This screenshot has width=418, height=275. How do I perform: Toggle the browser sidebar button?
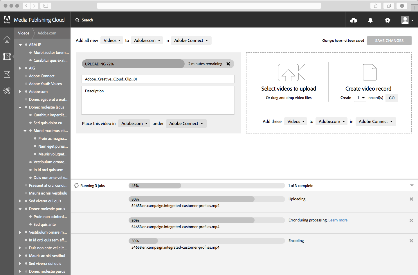click(46, 5)
